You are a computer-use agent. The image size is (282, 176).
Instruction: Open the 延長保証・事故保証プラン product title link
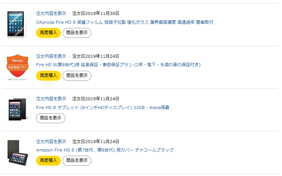(x=118, y=65)
